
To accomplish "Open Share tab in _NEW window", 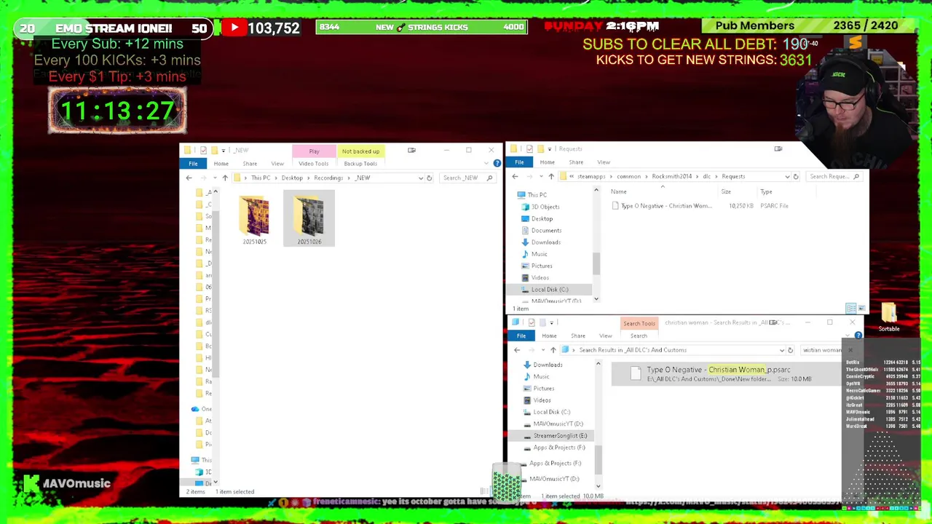I will point(250,164).
